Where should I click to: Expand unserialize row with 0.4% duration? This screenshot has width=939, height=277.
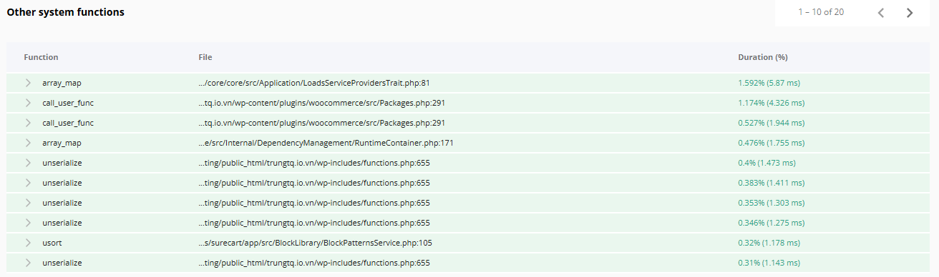pyautogui.click(x=28, y=163)
